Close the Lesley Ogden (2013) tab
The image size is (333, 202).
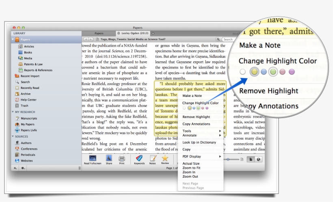(119, 33)
